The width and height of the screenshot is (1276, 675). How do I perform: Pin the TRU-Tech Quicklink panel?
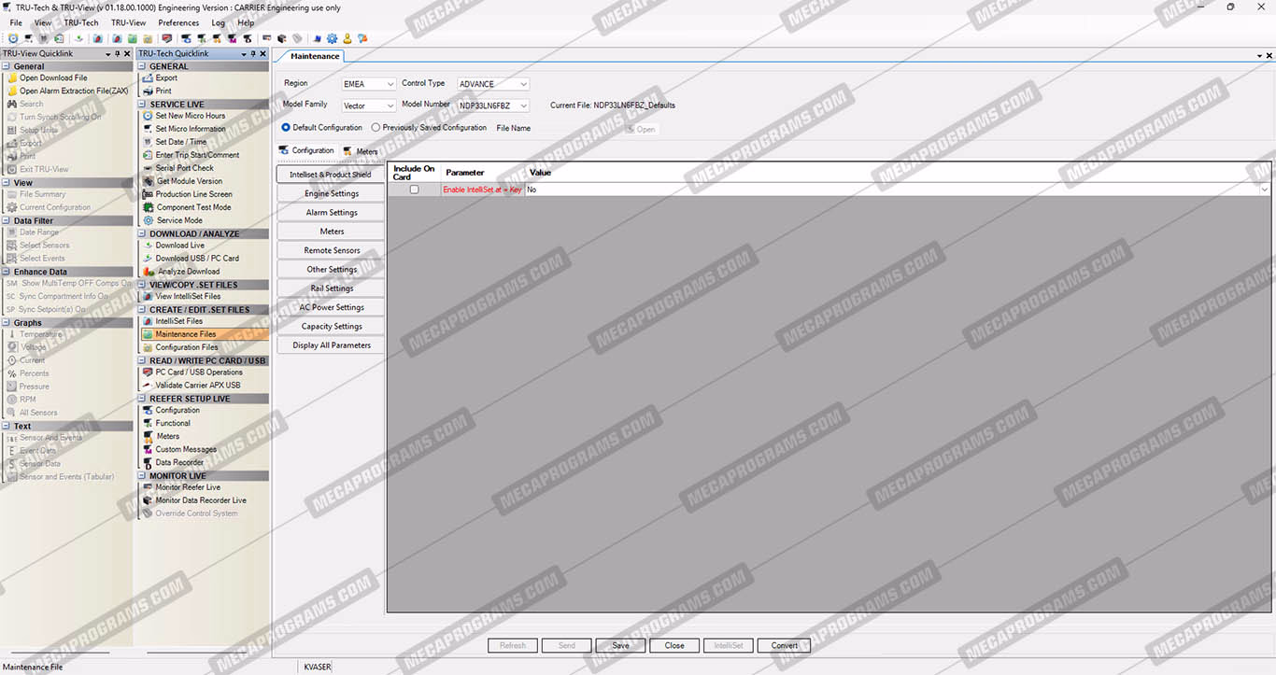pos(253,54)
